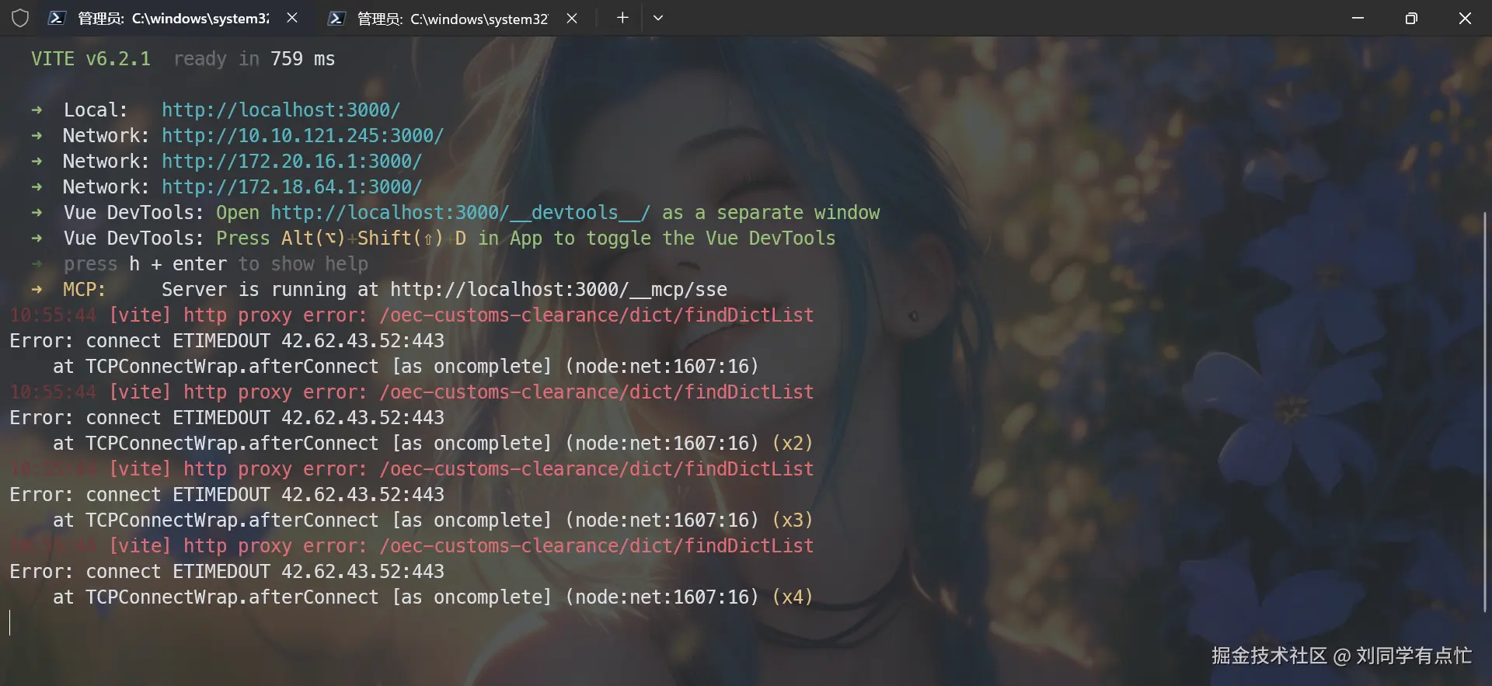1492x686 pixels.
Task: Close the first terminal tab
Action: coord(292,18)
